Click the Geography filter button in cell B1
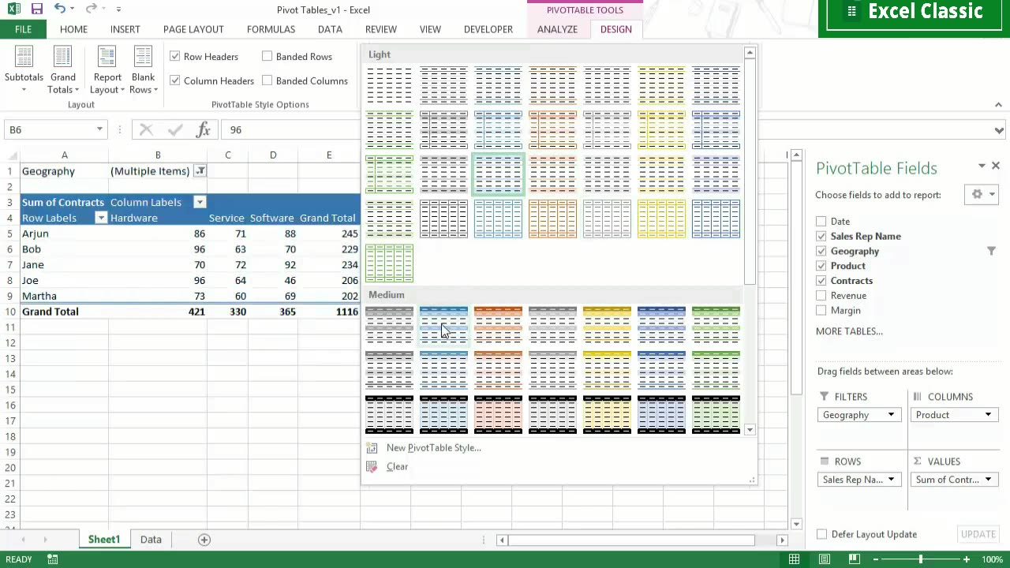Image resolution: width=1010 pixels, height=568 pixels. (x=200, y=171)
